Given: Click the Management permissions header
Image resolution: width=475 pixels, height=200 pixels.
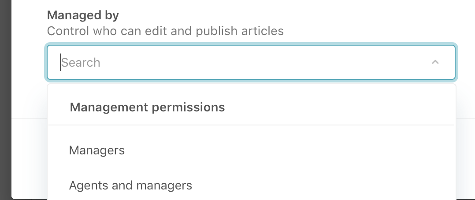Looking at the screenshot, I should [147, 107].
